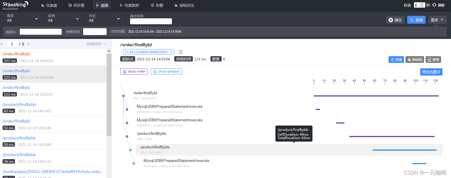This screenshot has width=451, height=178.
Task: Click the /product/findByIds SpringMVC node circle
Action: pos(130,150)
